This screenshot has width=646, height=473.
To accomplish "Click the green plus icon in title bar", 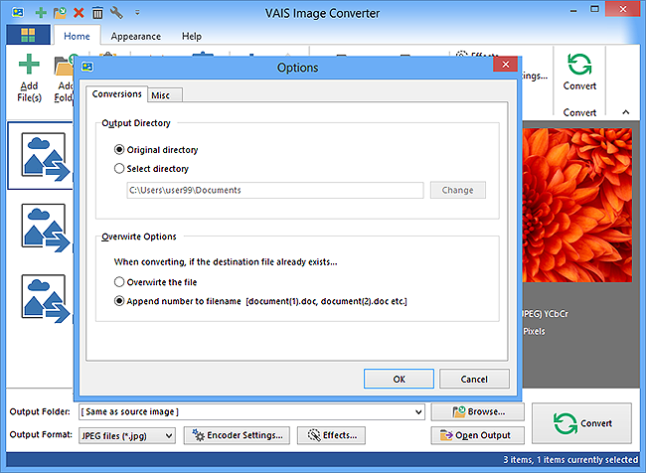I will (41, 13).
